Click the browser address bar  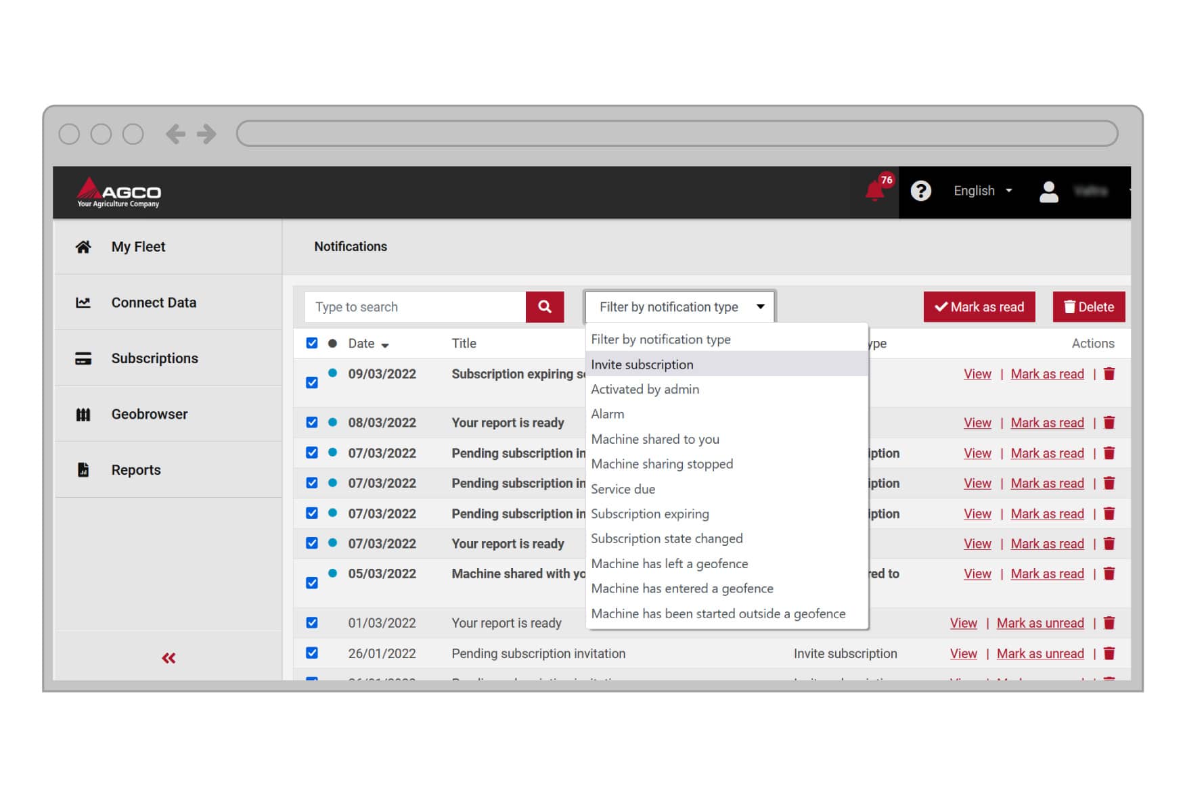[677, 133]
